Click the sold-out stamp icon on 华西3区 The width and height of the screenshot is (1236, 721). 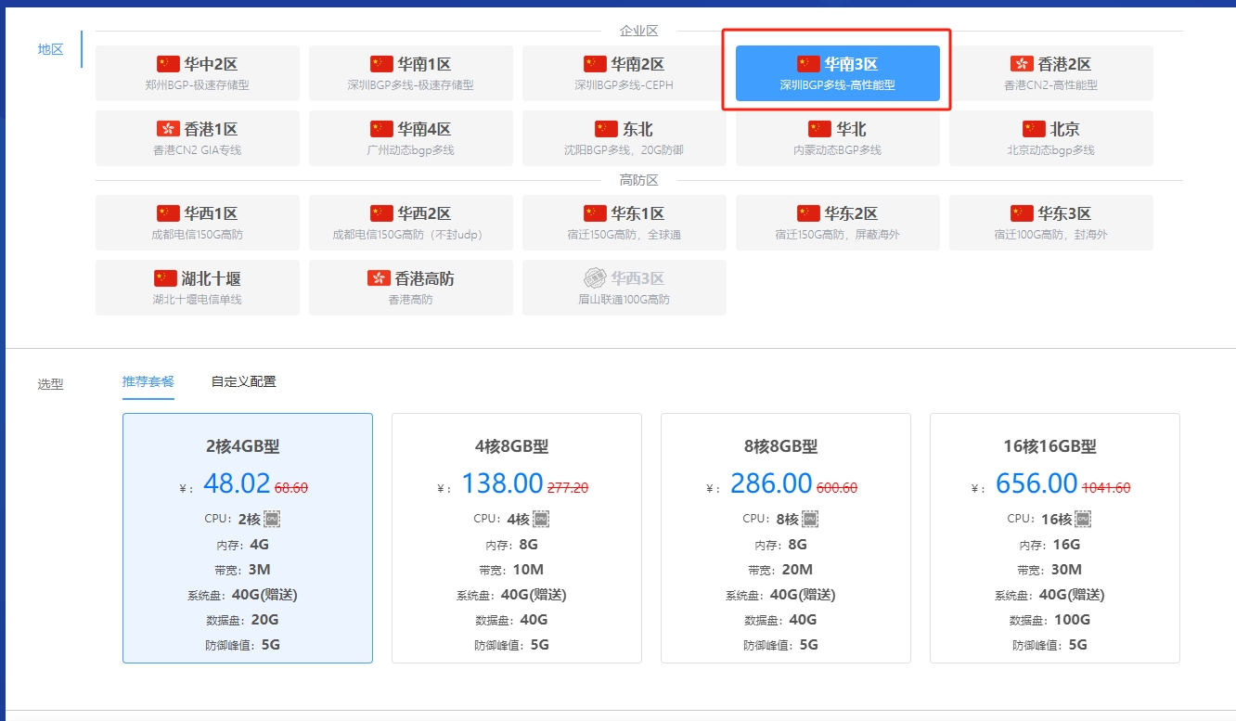[595, 278]
